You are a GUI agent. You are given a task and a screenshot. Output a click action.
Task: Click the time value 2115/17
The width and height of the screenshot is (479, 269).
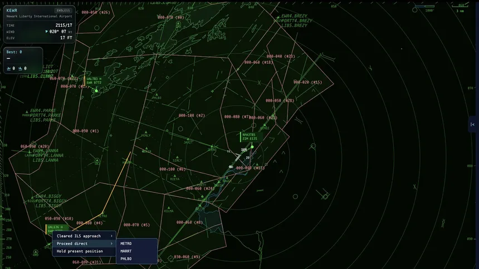(64, 26)
